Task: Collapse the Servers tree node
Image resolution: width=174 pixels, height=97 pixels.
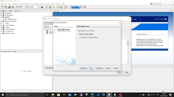Action: click(x=1, y=17)
